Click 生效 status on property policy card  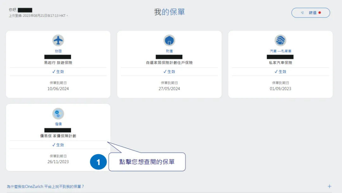(169, 71)
